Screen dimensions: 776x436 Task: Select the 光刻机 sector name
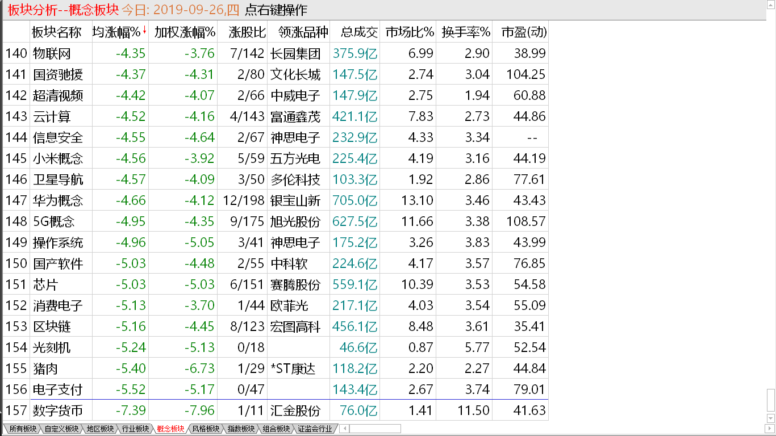coord(52,347)
